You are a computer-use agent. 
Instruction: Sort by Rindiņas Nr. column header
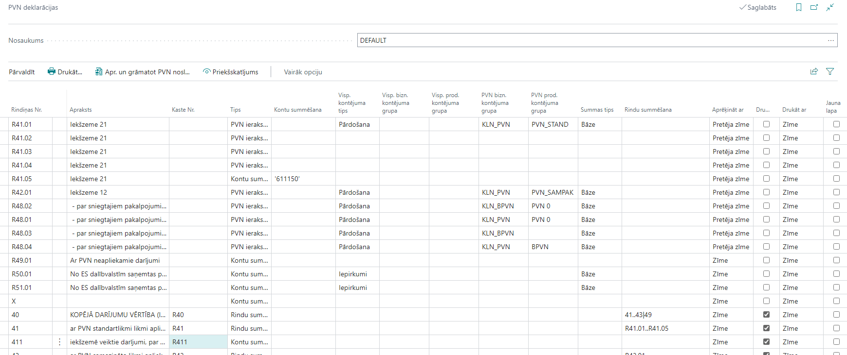pos(27,110)
